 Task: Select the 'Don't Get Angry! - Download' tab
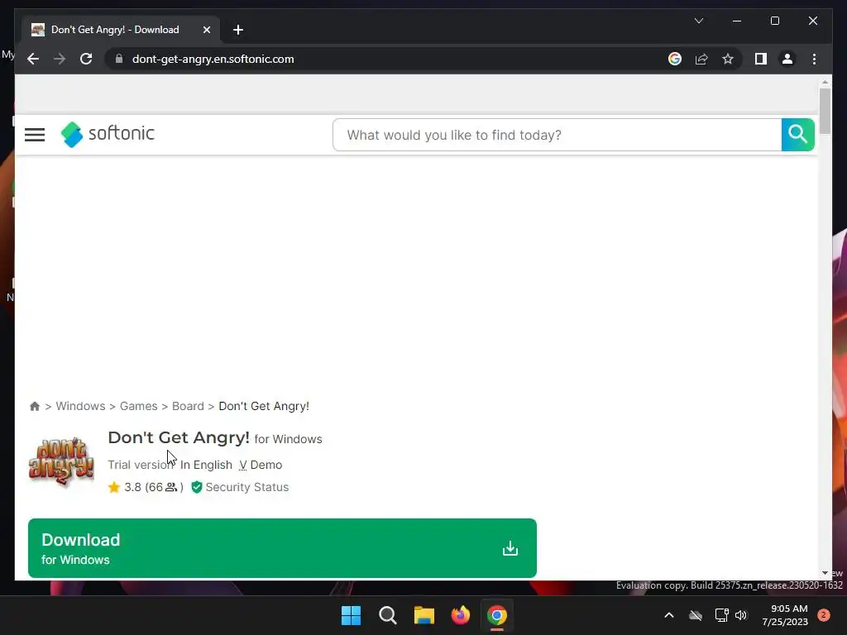click(x=121, y=30)
